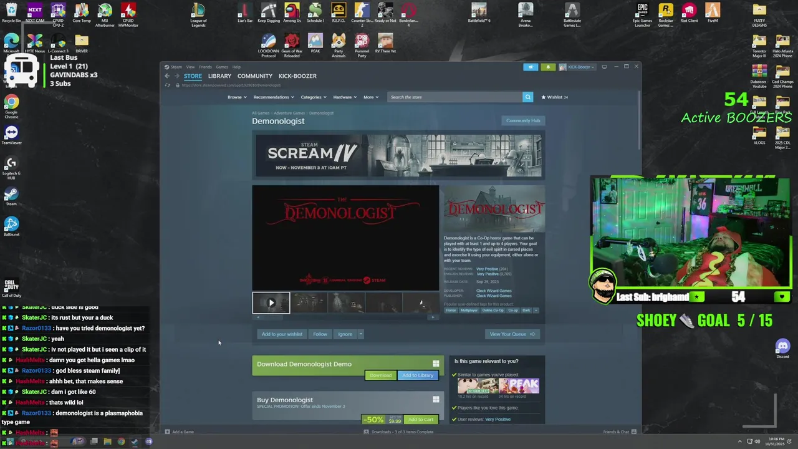Image resolution: width=798 pixels, height=449 pixels.
Task: Launch TeamViewer from the desktop
Action: [11, 135]
